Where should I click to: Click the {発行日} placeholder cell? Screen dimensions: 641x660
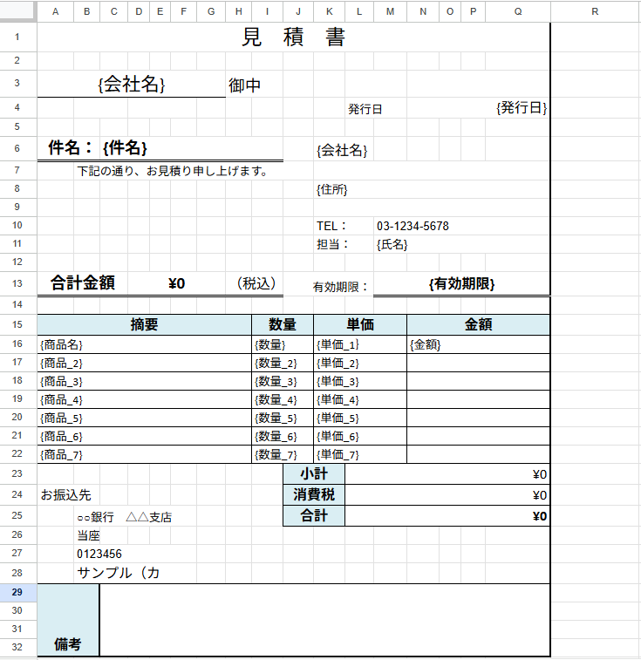point(479,108)
